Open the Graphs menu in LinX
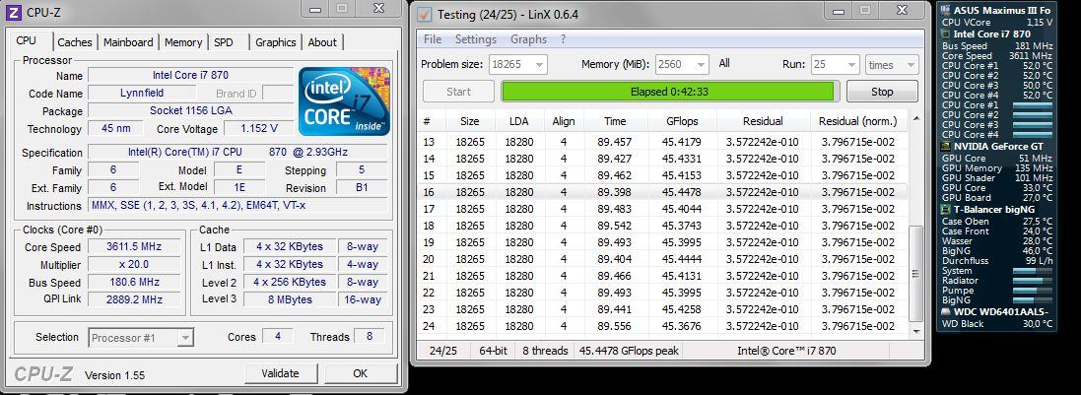Image resolution: width=1081 pixels, height=395 pixels. click(x=529, y=39)
